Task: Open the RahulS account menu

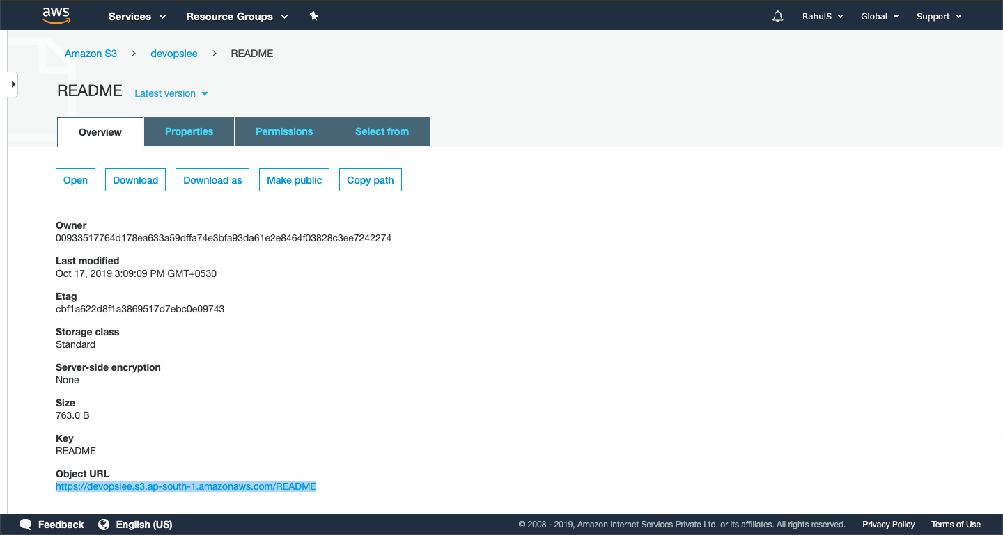Action: [x=822, y=17]
